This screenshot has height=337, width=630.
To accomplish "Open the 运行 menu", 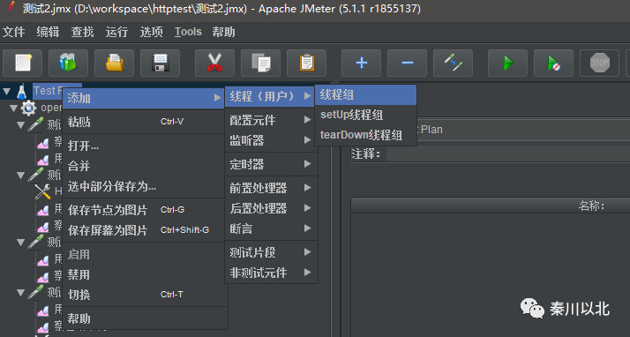I will point(116,32).
